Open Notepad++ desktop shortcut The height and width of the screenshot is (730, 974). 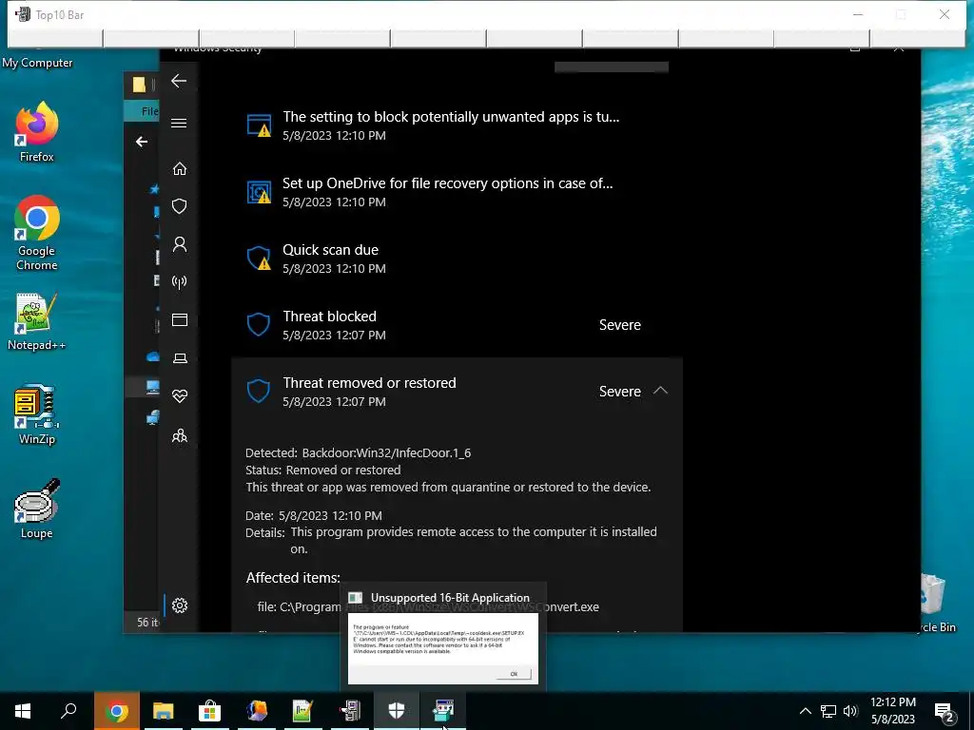click(37, 321)
